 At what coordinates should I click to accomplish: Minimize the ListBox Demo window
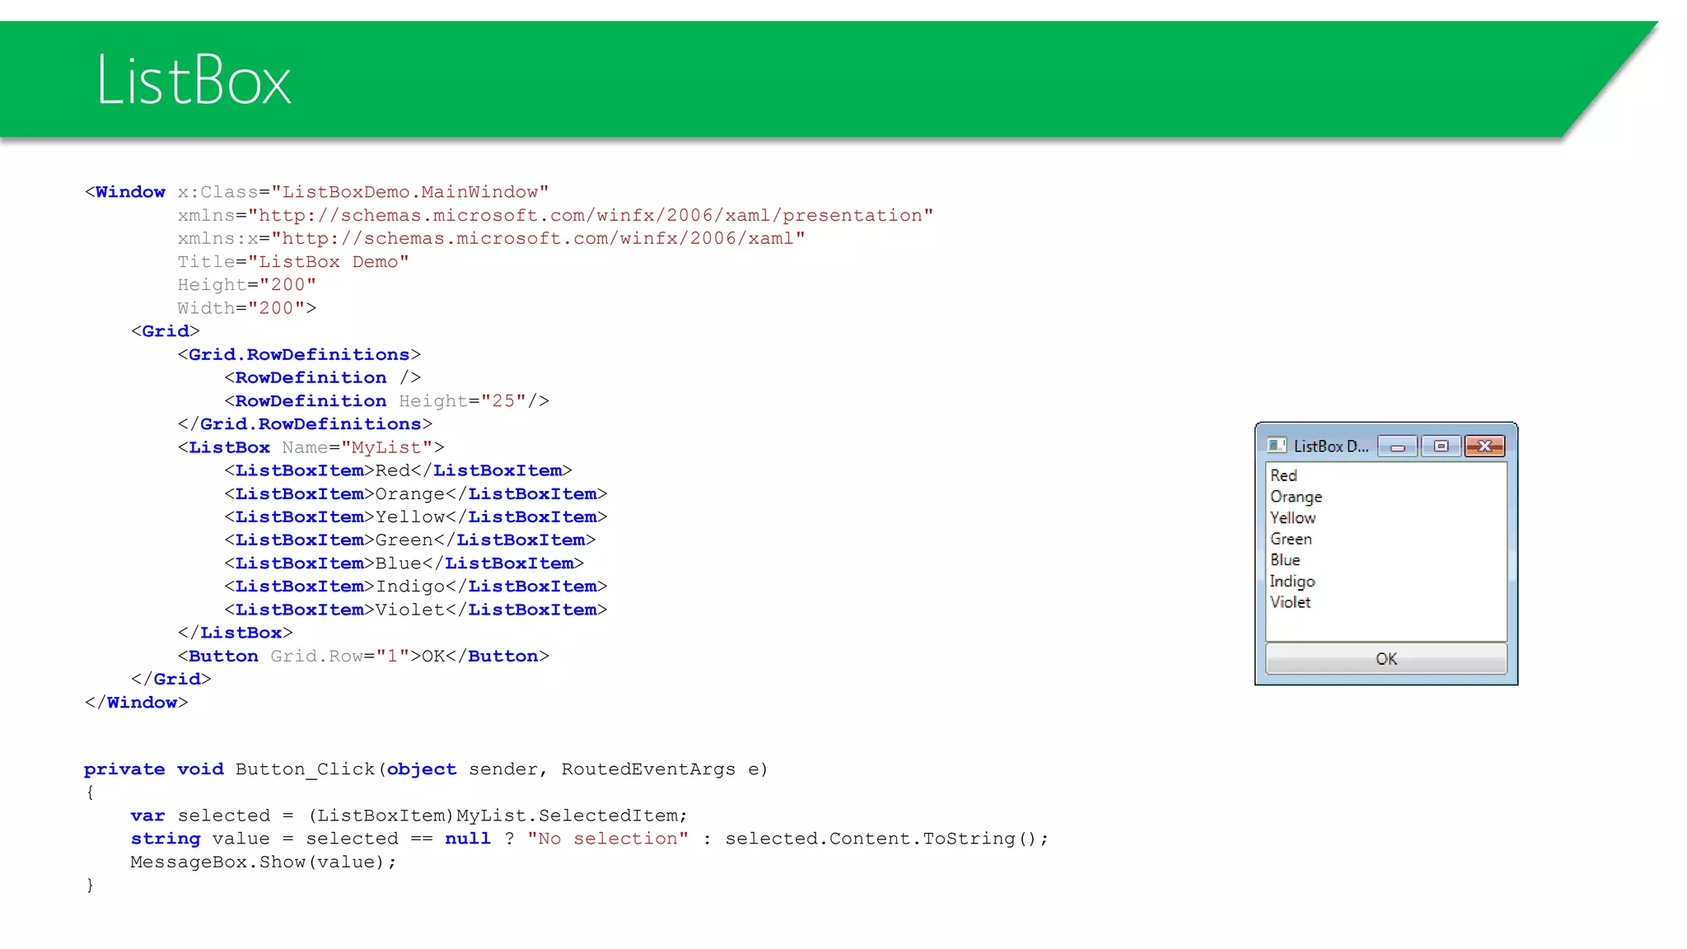[1398, 446]
